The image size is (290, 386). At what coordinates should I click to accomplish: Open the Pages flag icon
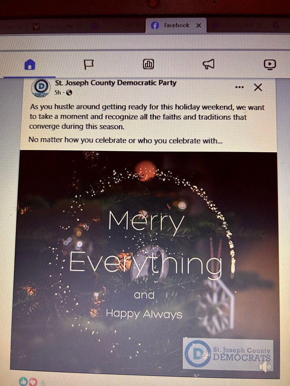[x=89, y=64]
